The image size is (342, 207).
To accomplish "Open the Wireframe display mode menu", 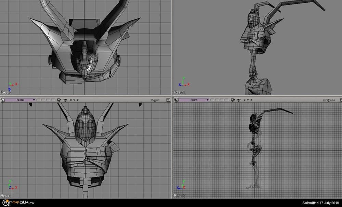I will coord(328,100).
